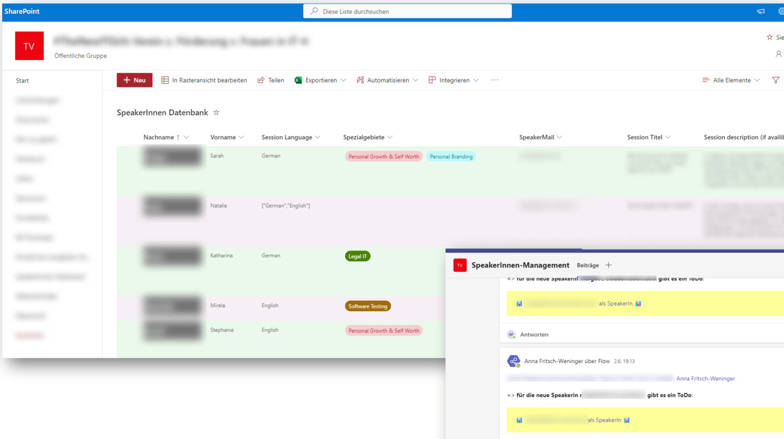Click the red TV site logo
784x439 pixels.
click(29, 46)
